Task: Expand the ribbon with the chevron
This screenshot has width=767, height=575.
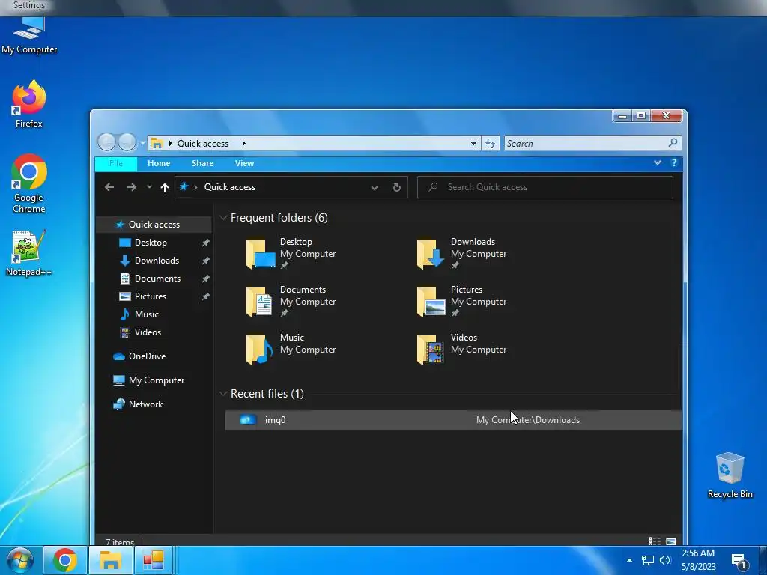Action: [658, 162]
